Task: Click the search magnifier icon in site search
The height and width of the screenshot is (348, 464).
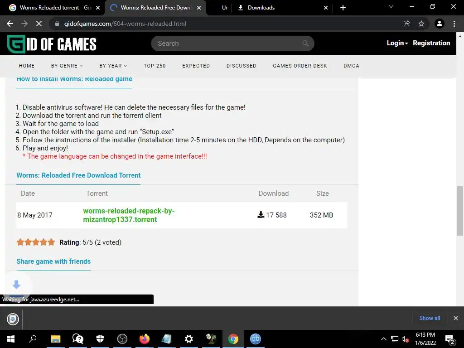Action: (305, 43)
